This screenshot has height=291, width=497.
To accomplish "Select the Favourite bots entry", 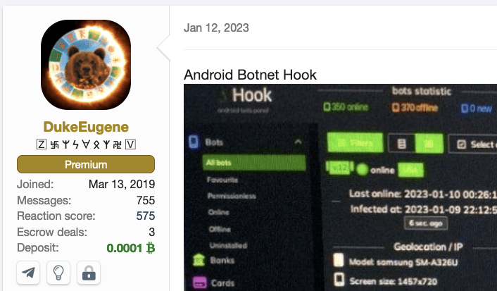I will click(x=222, y=180).
